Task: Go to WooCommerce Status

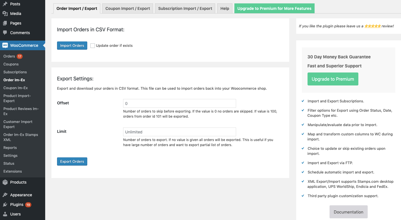Action: click(9, 164)
